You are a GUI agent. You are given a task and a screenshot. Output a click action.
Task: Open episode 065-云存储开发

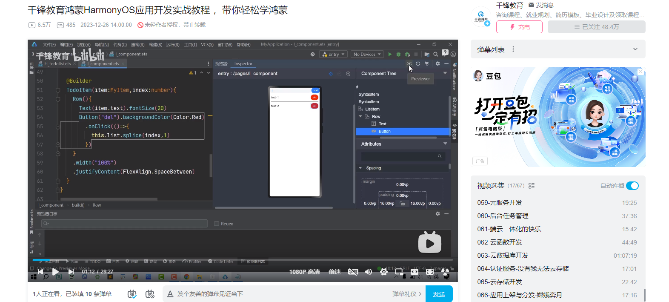[x=557, y=282]
